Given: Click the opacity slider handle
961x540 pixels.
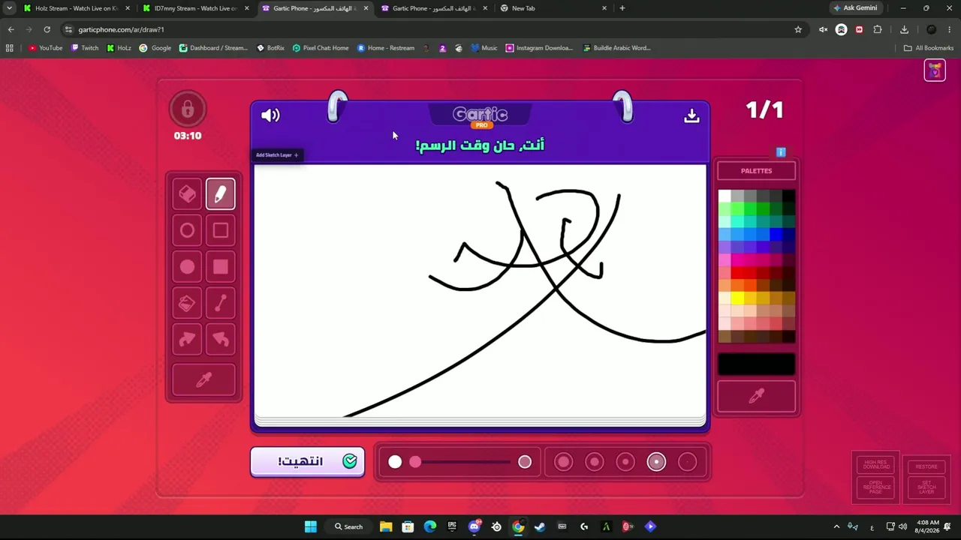Looking at the screenshot, I should click(415, 462).
